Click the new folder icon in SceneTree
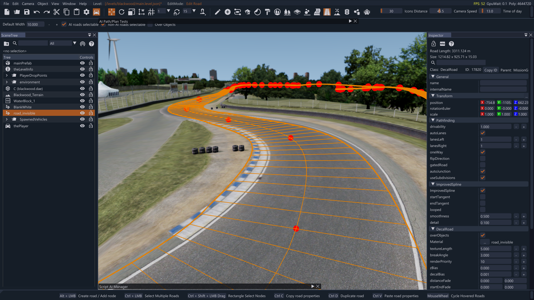Viewport: 534px width, 300px height. click(x=6, y=44)
